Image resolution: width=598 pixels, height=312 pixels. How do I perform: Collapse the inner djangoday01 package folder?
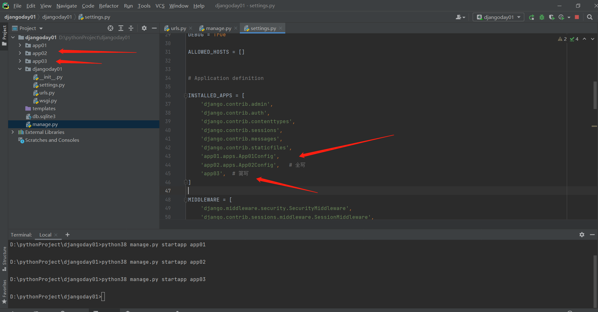click(20, 69)
